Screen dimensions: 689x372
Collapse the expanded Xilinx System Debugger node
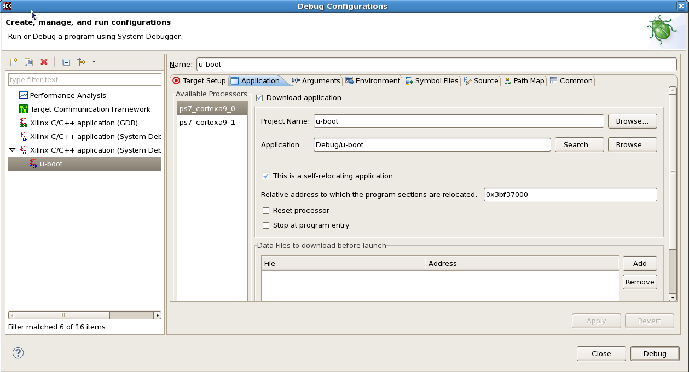13,150
